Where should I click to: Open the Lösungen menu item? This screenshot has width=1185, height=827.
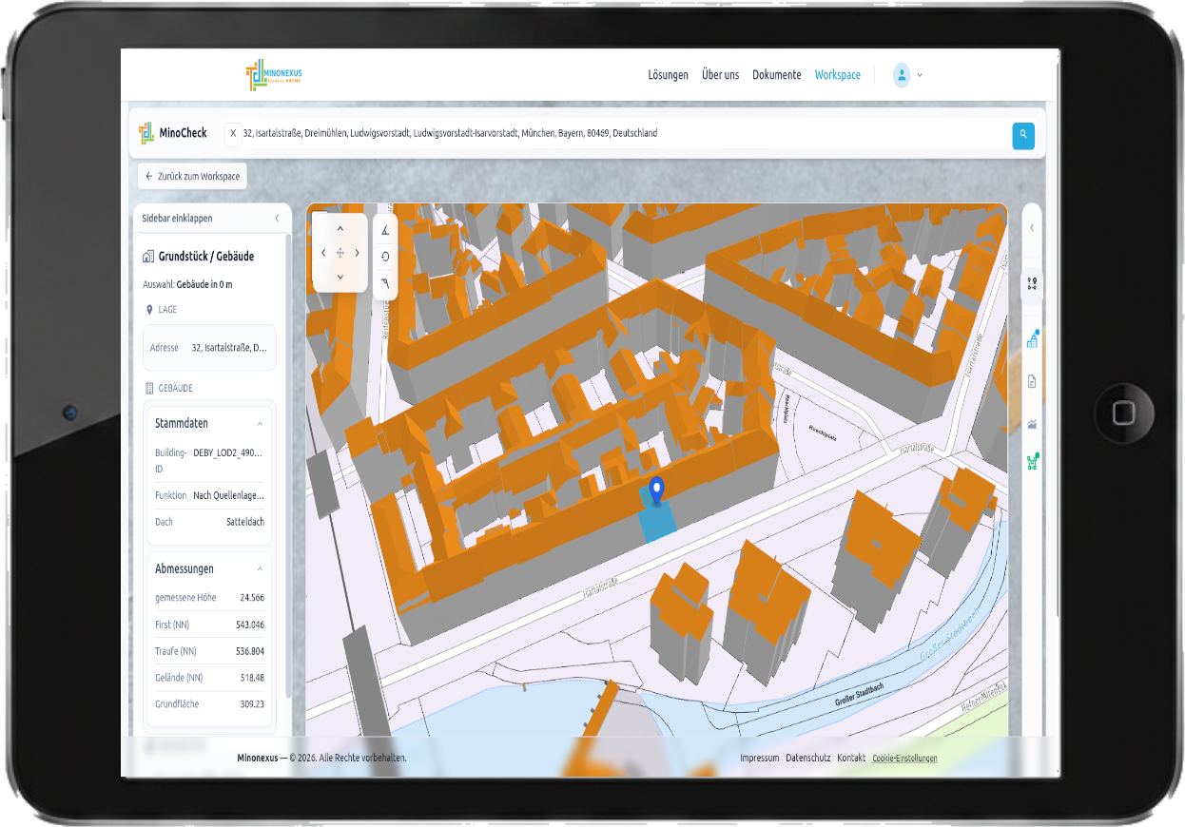tap(668, 75)
